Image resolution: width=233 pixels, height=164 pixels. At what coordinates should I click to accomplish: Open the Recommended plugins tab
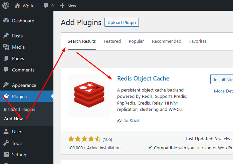point(166,41)
